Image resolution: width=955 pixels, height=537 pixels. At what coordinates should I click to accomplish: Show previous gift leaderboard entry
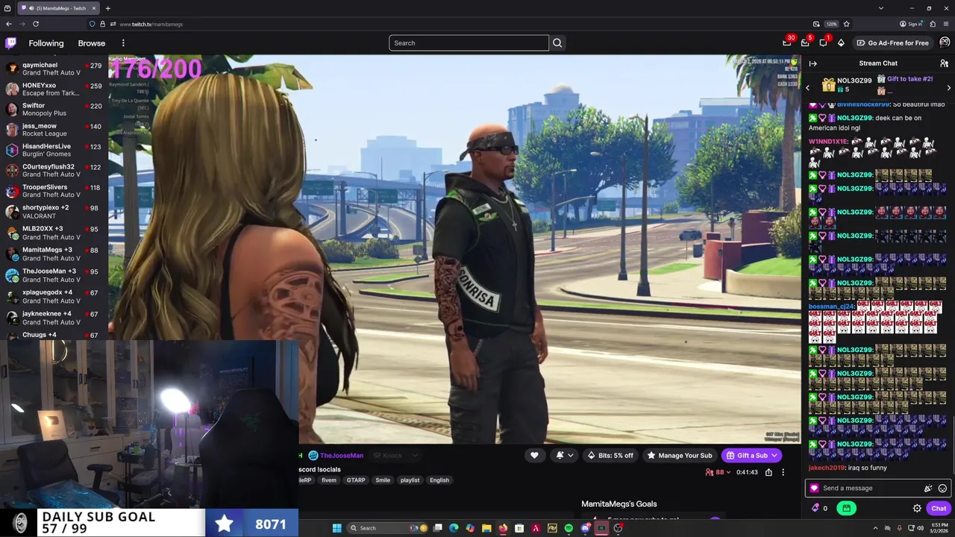click(x=807, y=88)
